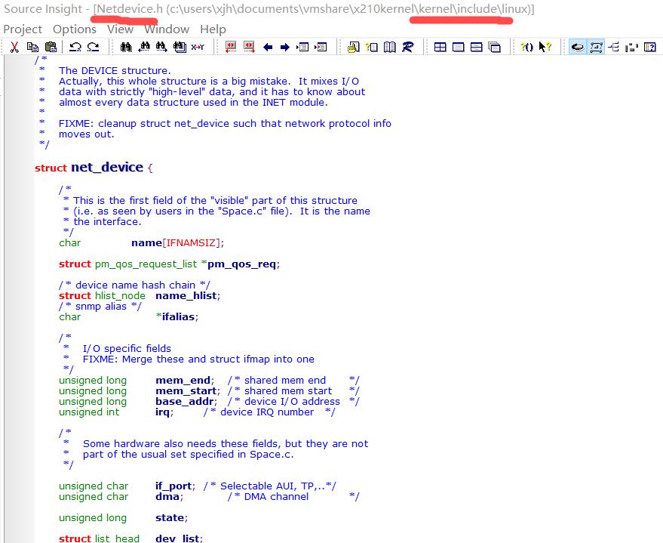
Task: Click the Lookup References book icon
Action: (389, 47)
